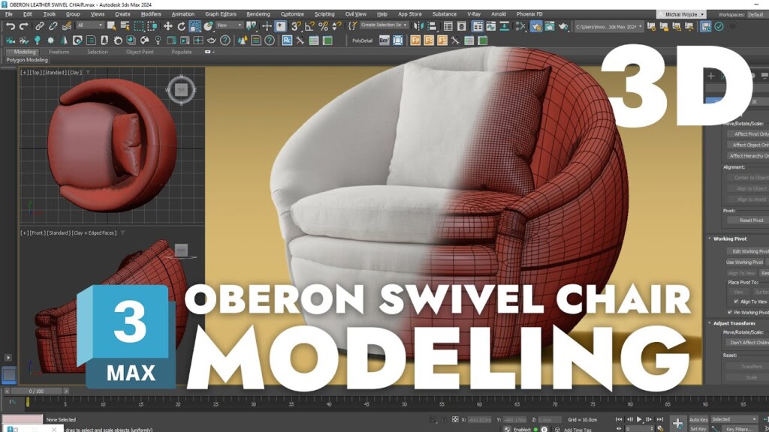Click the first orange FP plugin icon
Viewport: 769px width, 432px height.
point(415,40)
